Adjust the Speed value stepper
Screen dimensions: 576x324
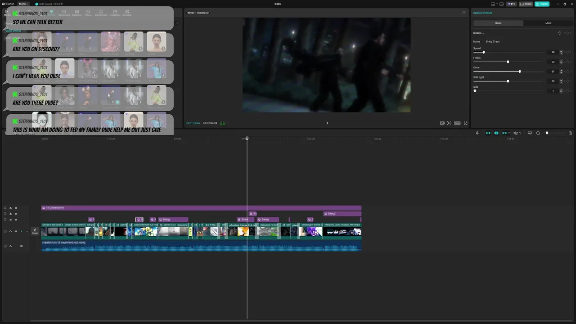tap(561, 52)
